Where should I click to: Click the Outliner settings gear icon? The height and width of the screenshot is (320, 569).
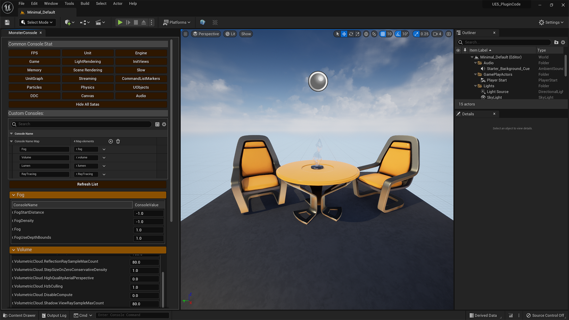click(563, 42)
